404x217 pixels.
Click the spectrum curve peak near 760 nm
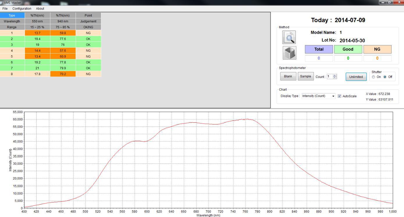point(247,119)
